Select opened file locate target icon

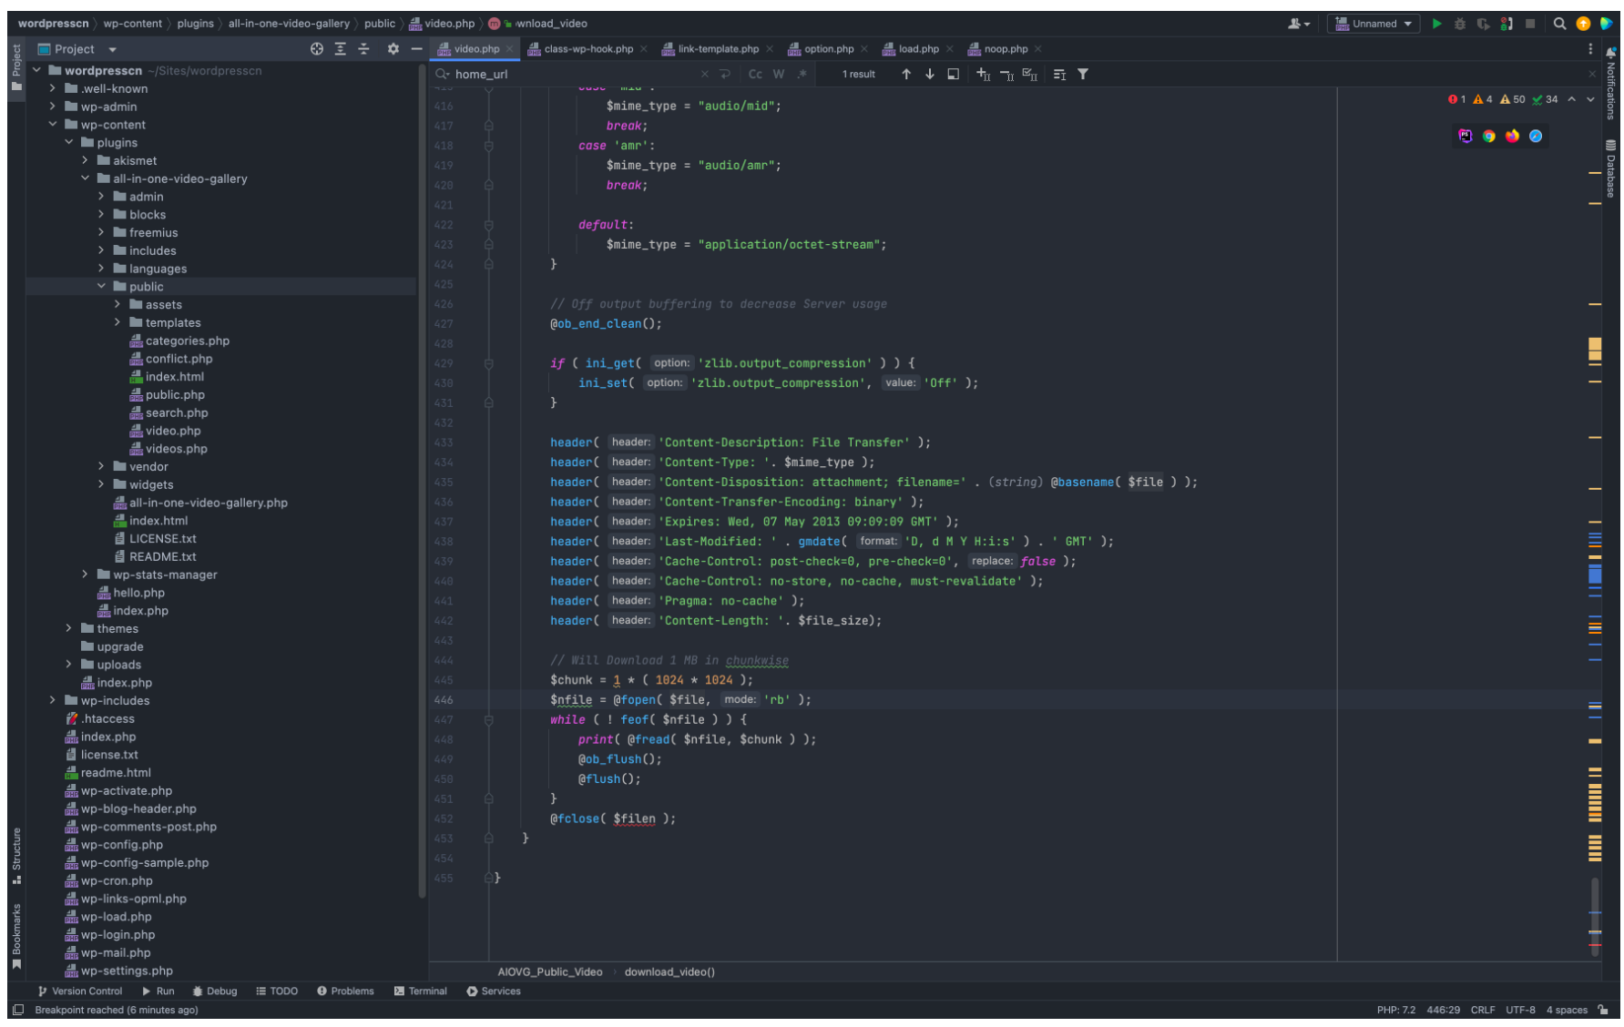tap(316, 49)
